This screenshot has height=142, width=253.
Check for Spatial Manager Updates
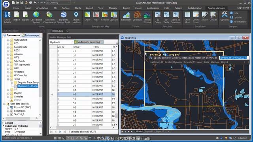click(236, 17)
